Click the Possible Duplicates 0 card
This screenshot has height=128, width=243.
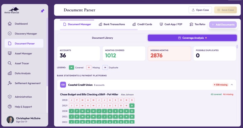click(x=215, y=53)
